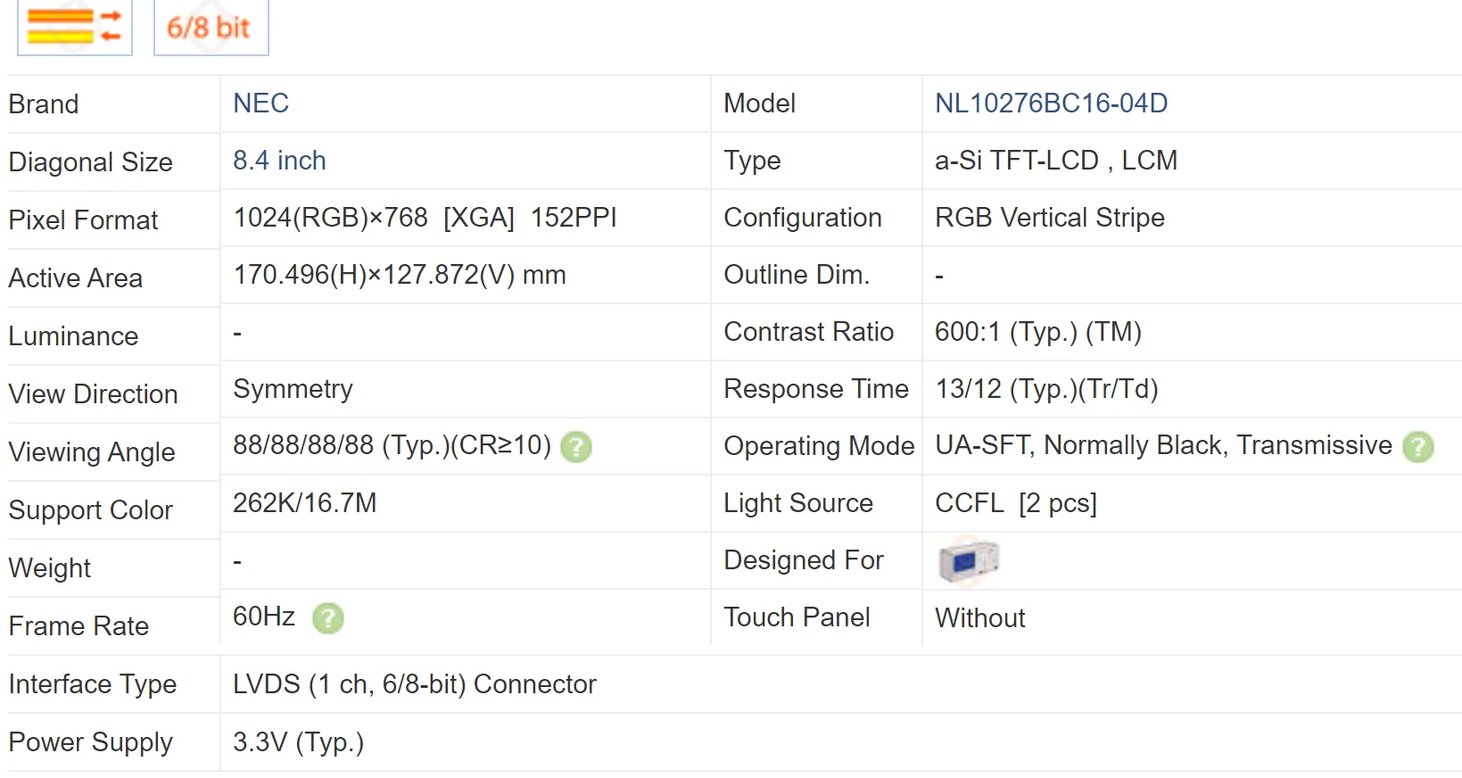The height and width of the screenshot is (778, 1462).
Task: Click help icon beside Operating Mode value
Action: pos(1417,447)
